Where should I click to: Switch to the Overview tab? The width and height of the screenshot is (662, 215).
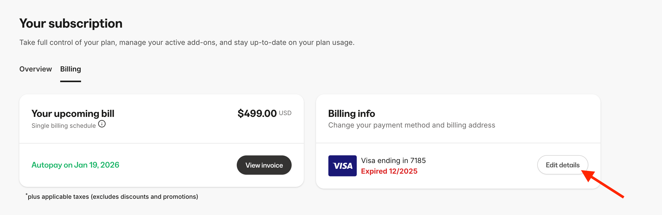(x=36, y=69)
